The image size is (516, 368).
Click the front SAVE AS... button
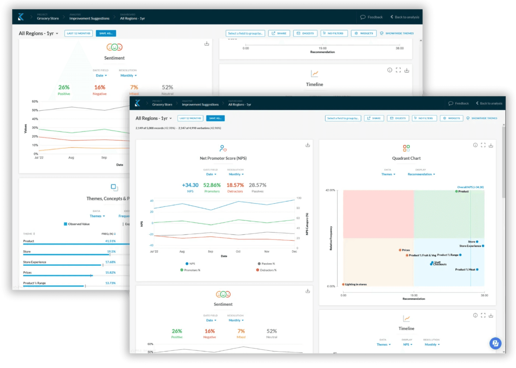point(215,118)
